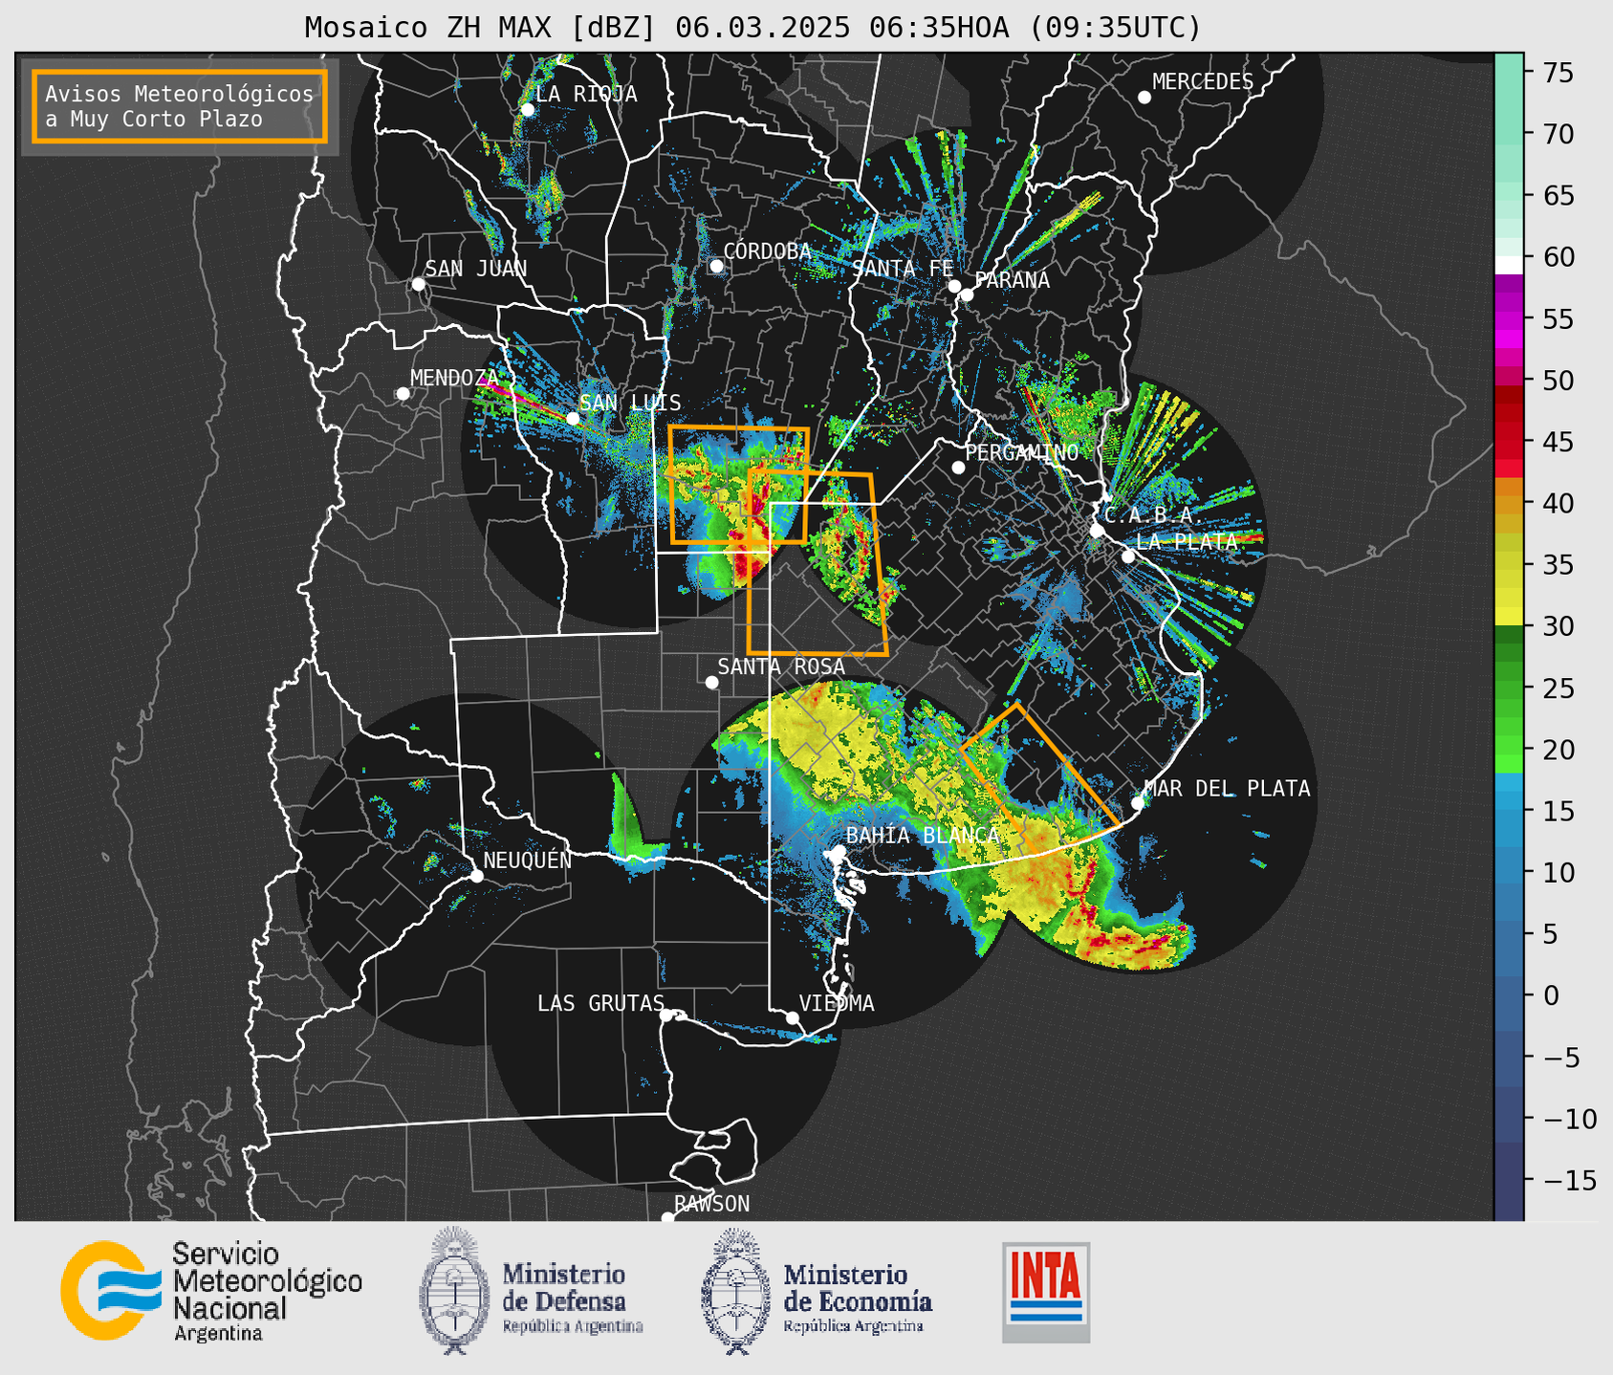
Task: Select the LAS GRUTAS city marker
Action: pos(666,1015)
